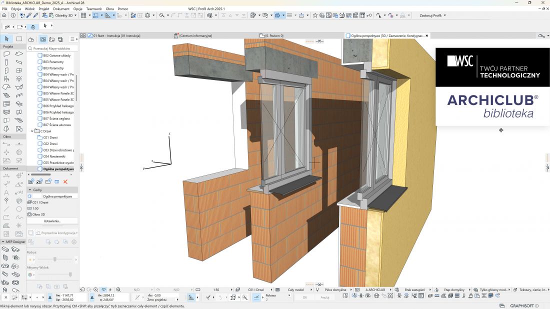550x309 pixels.
Task: Open the Project Map navigator view
Action: pyautogui.click(x=31, y=39)
